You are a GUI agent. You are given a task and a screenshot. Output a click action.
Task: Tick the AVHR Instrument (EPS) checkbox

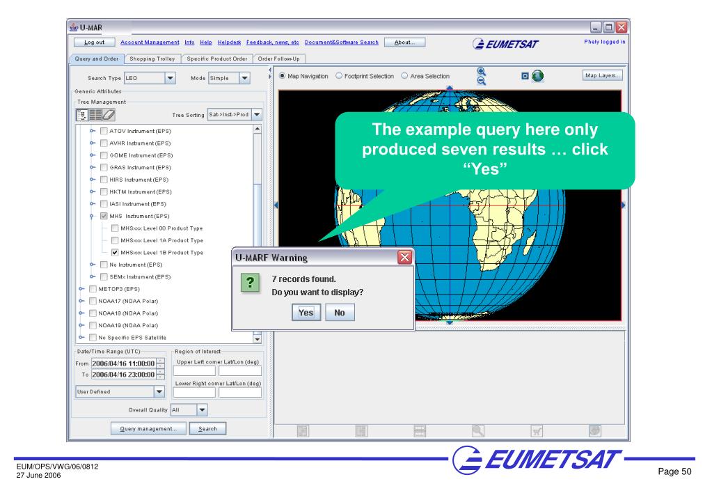(x=104, y=143)
